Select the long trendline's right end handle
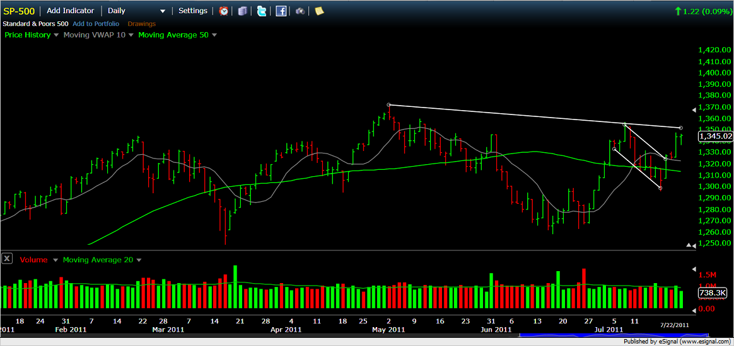The image size is (734, 346). (x=680, y=128)
